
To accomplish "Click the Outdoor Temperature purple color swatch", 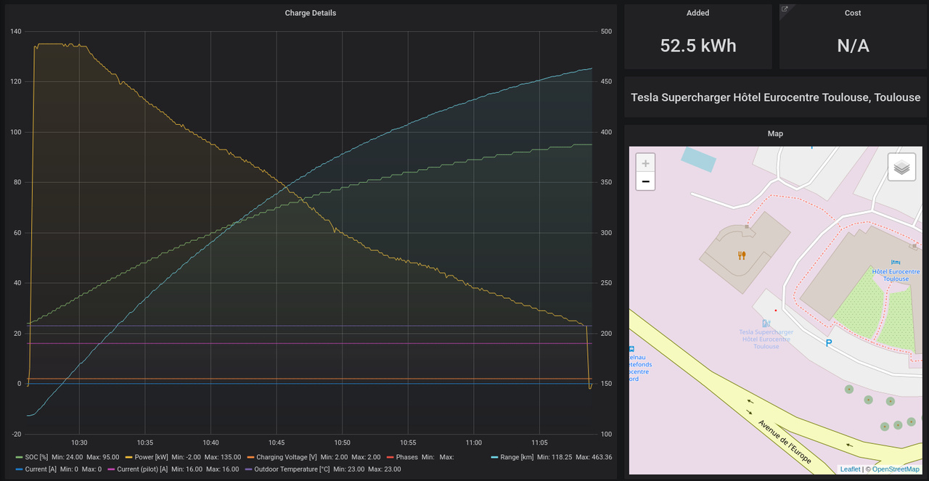I will (248, 469).
